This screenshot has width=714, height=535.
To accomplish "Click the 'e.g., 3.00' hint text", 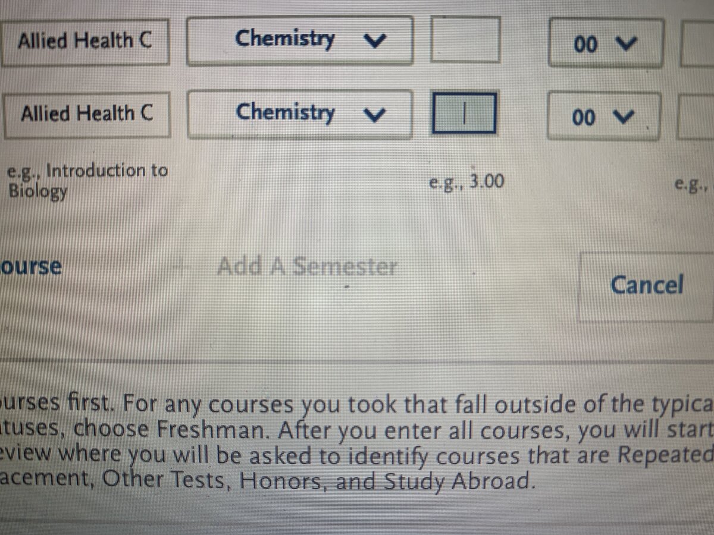I will coord(466,181).
